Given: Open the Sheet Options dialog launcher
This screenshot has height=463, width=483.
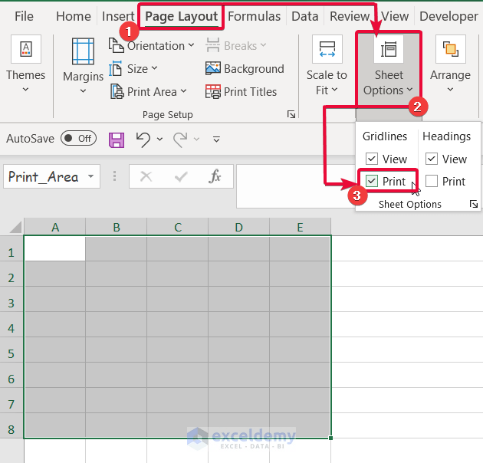Looking at the screenshot, I should coord(474,204).
